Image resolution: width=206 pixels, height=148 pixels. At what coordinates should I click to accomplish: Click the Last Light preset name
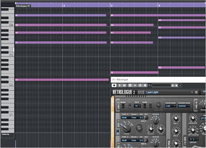[152, 92]
